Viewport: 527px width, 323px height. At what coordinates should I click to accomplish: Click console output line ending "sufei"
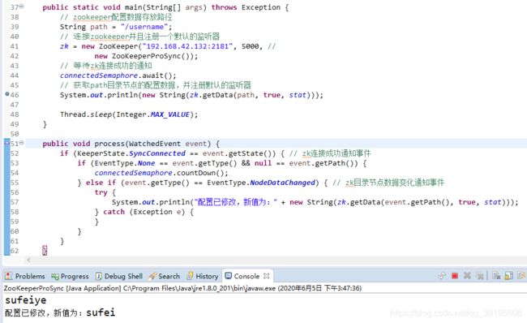(60, 312)
